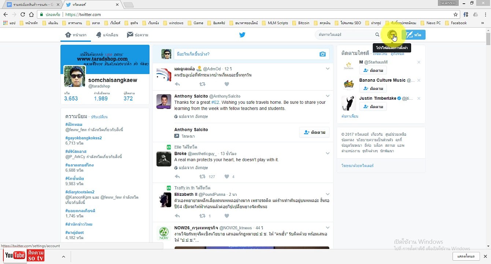Click the Broke tweet avatar
The height and width of the screenshot is (264, 491).
coord(164,159)
